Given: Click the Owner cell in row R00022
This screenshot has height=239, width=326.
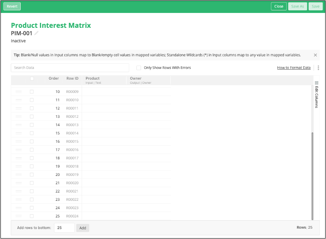Looking at the screenshot, I should [x=148, y=200].
